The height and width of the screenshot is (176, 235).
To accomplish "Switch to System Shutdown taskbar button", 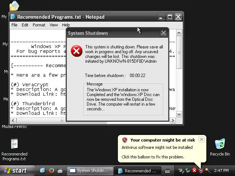I will (90, 170).
